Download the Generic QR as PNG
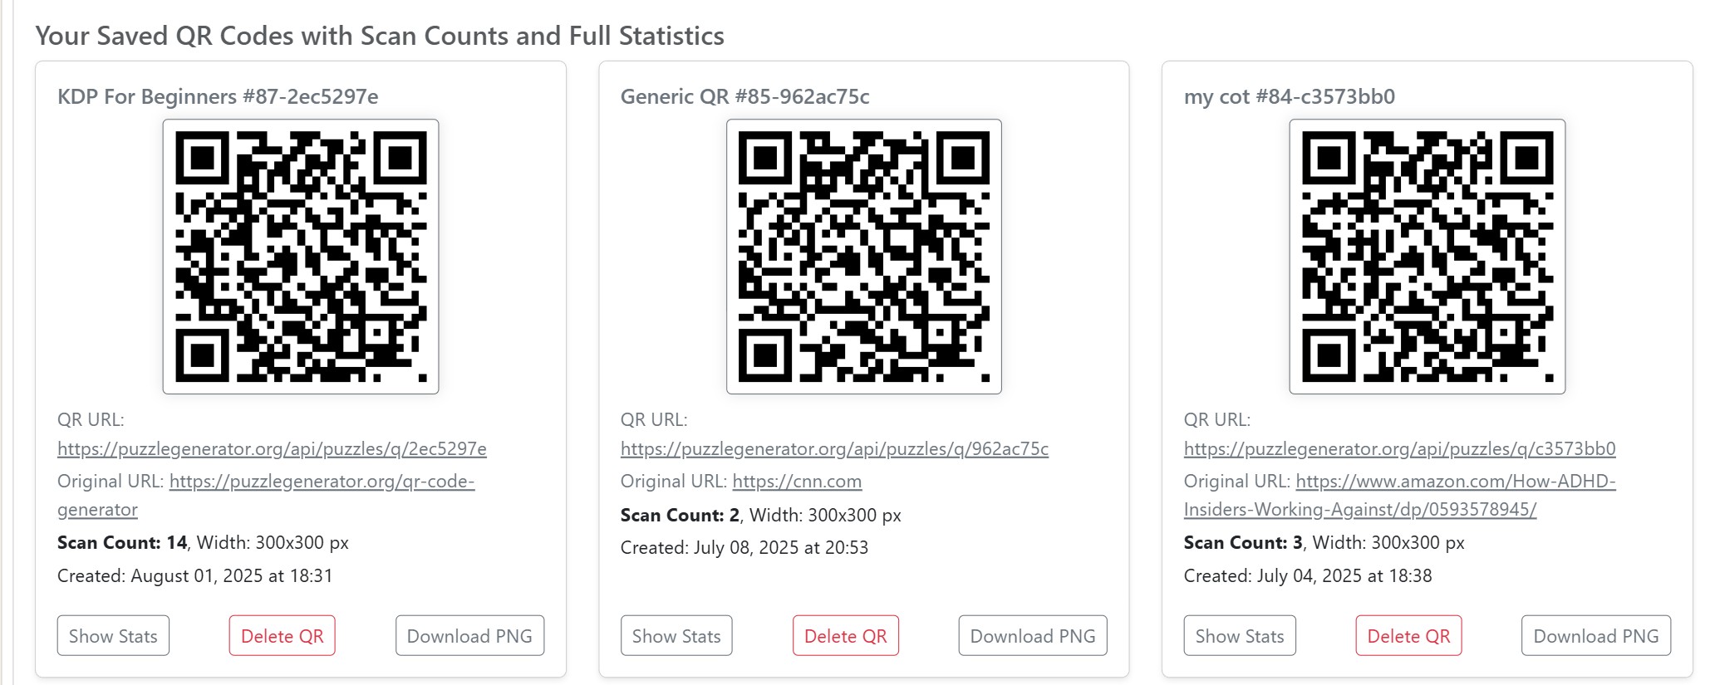Screen dimensions: 1710x685 (x=1032, y=634)
